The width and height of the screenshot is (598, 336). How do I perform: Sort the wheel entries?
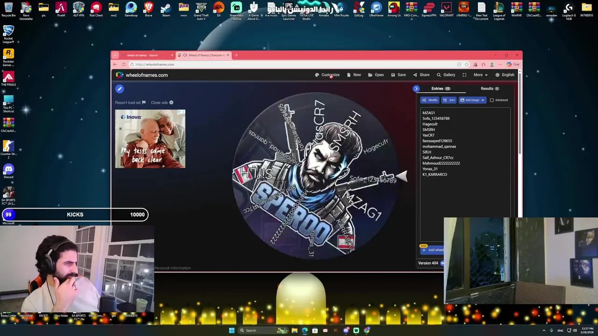(449, 100)
